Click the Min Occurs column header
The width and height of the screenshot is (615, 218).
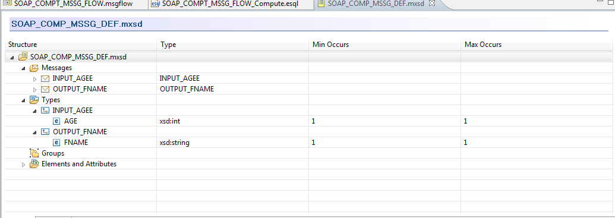click(x=384, y=45)
